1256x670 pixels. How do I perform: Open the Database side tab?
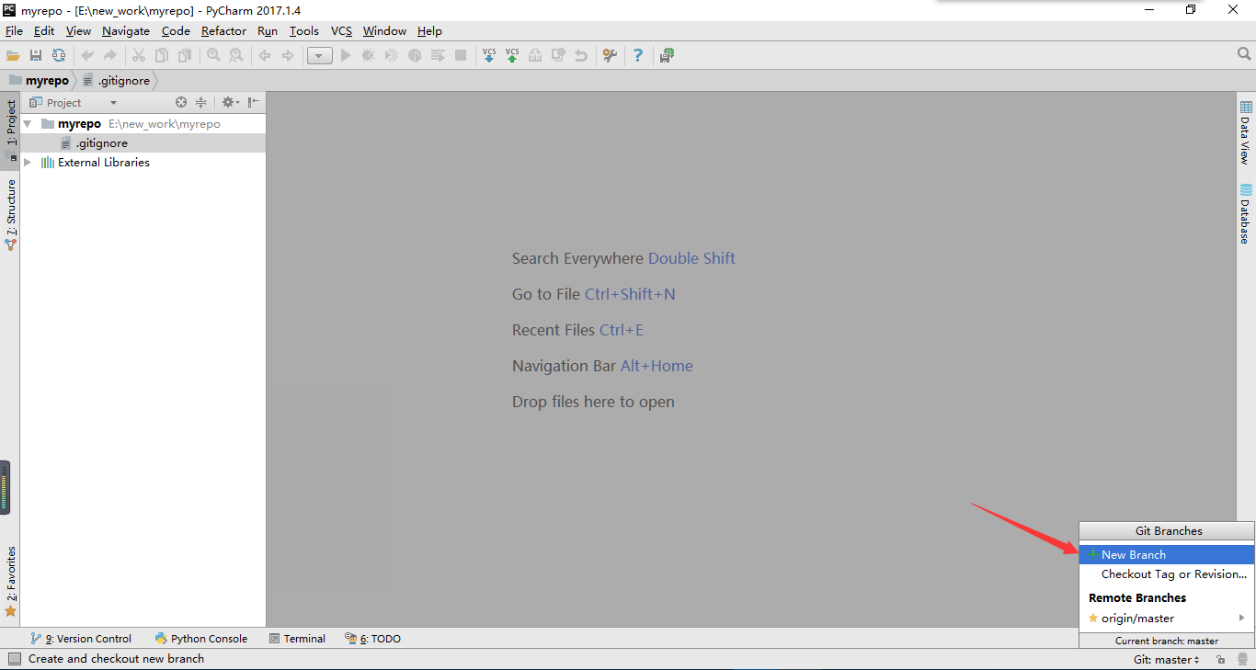pyautogui.click(x=1246, y=214)
